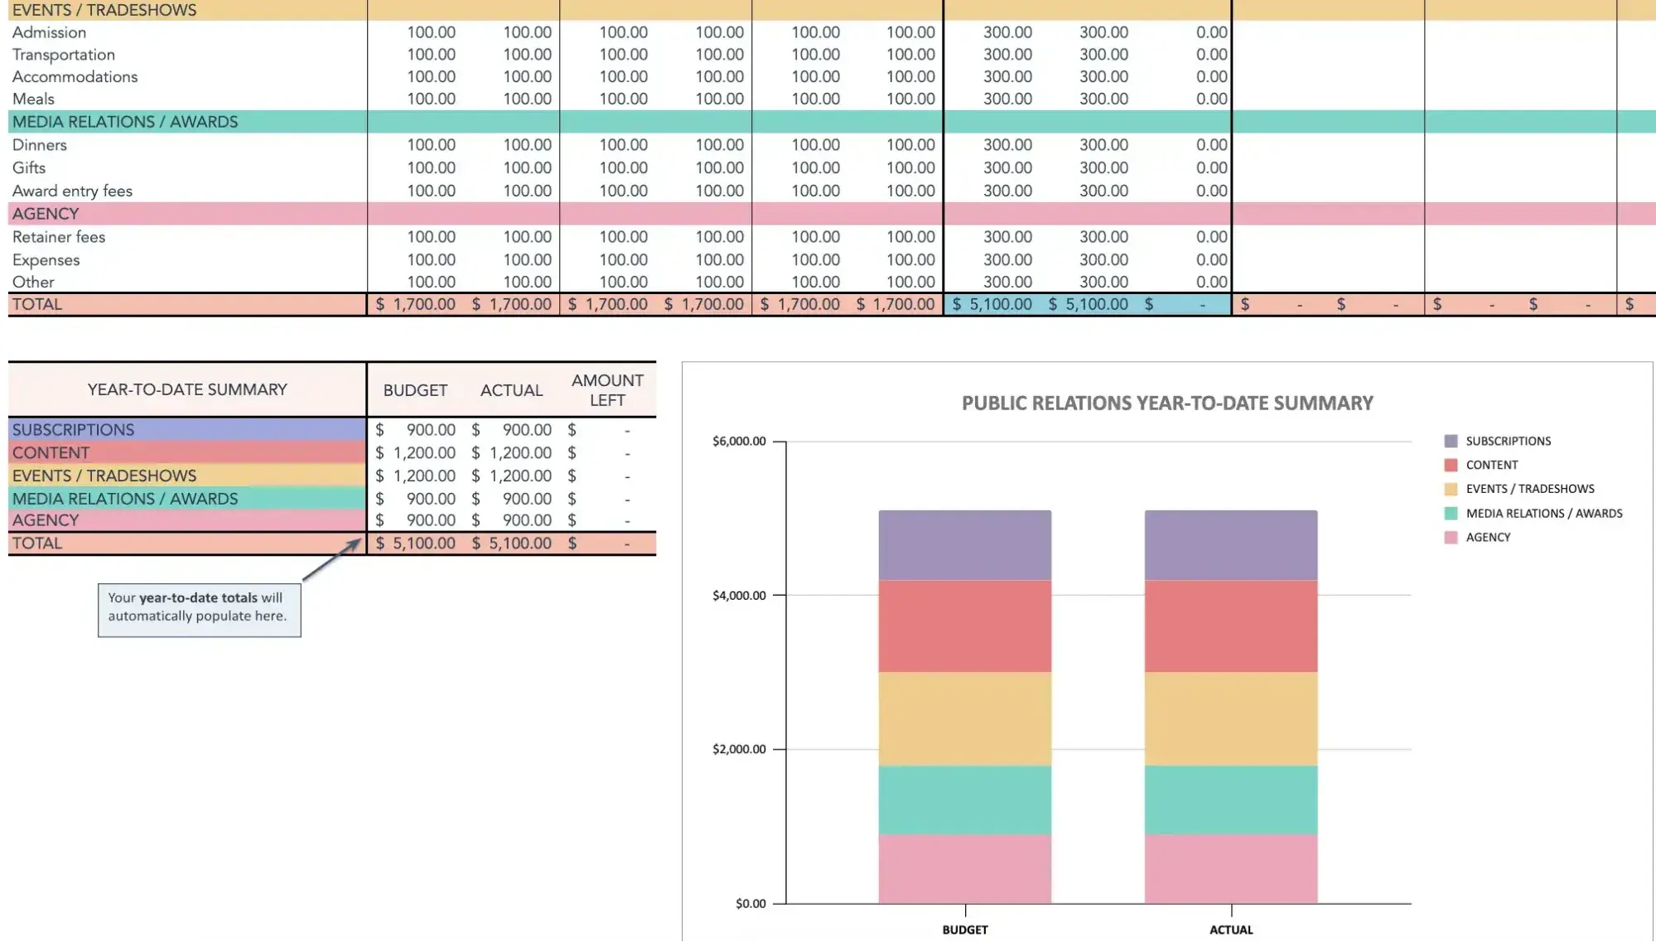Click the Media Relations / Awards section header

[x=125, y=122]
